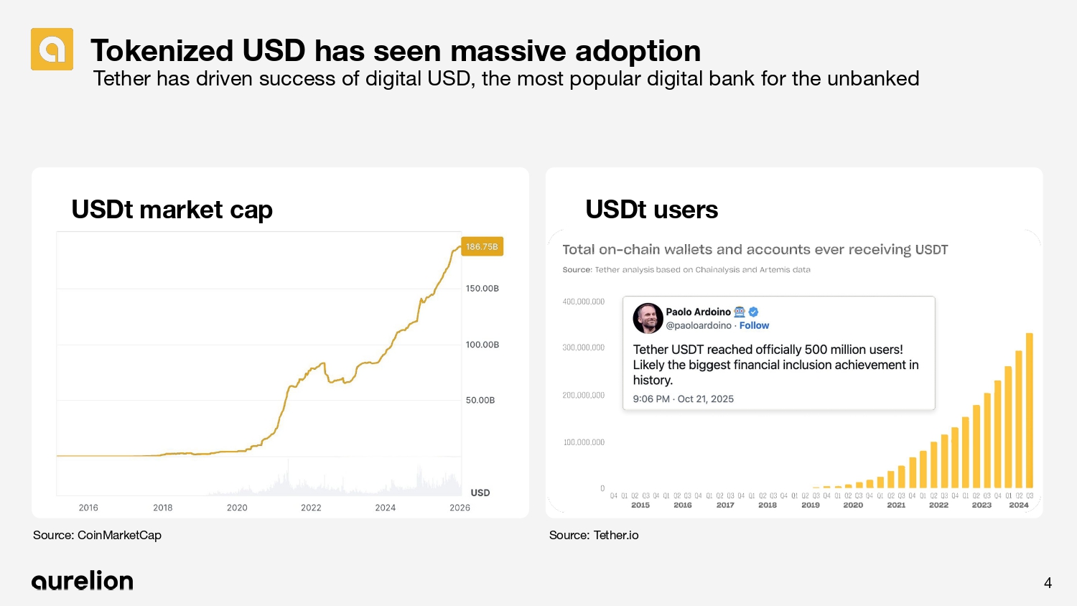The width and height of the screenshot is (1077, 606).
Task: Click the Source: Tether.io caption
Action: (594, 535)
